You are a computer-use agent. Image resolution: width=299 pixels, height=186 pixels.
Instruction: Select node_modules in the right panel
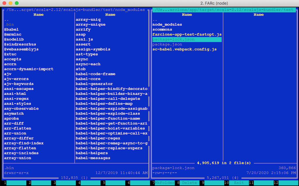[167, 25]
